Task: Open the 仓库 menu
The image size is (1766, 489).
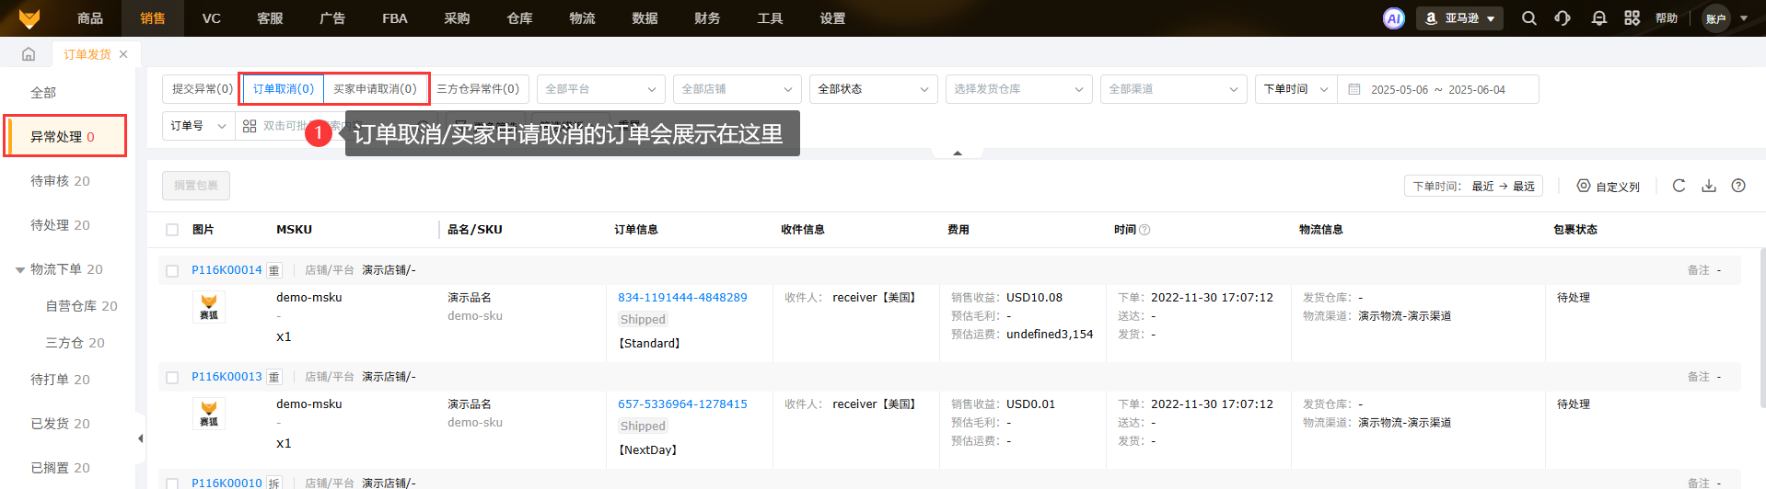Action: [x=519, y=18]
